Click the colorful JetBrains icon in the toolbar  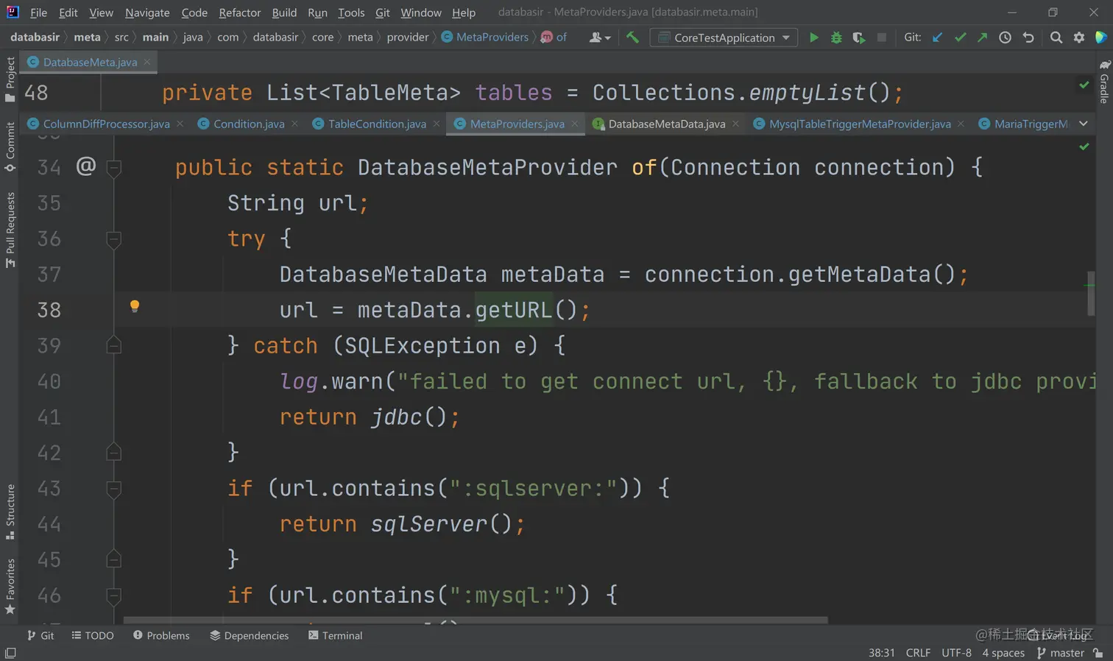1101,38
